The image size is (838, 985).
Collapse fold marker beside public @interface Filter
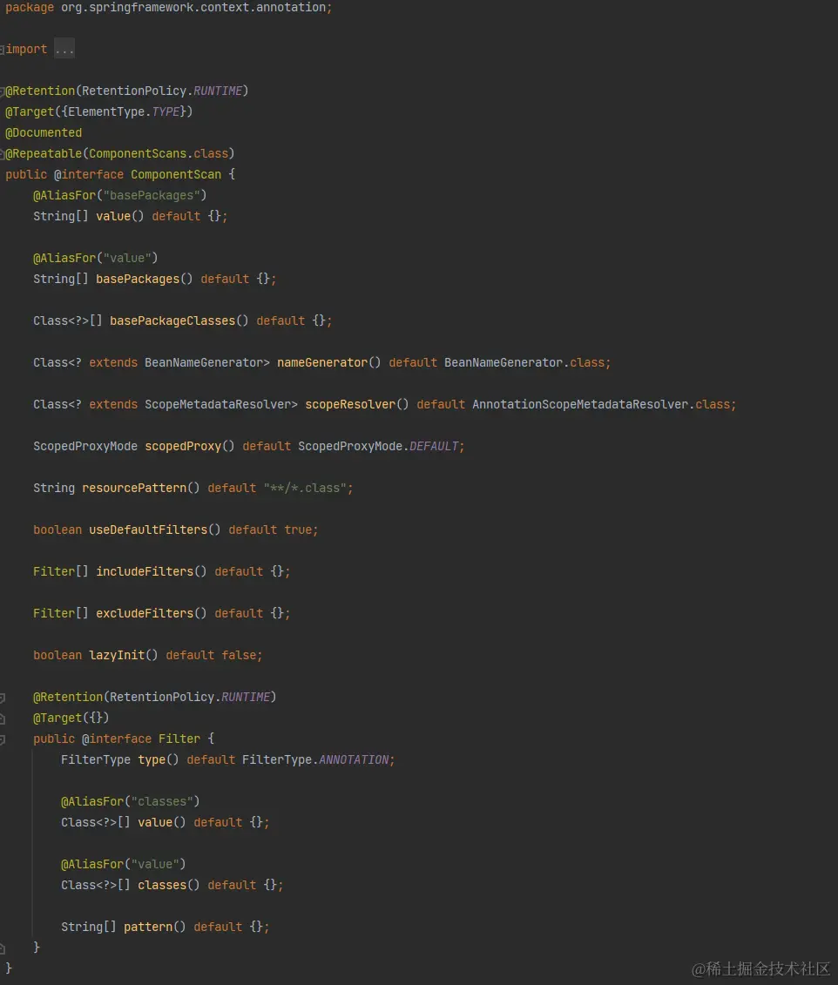(3, 740)
